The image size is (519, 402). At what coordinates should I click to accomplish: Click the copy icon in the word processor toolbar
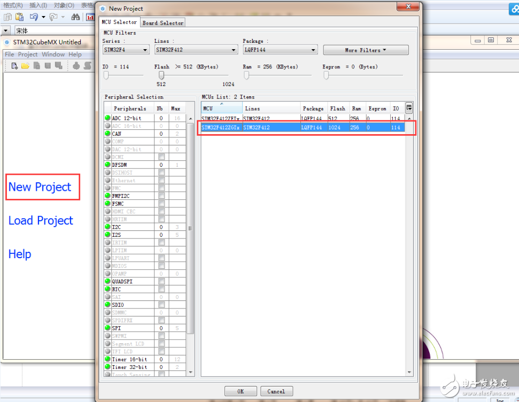coord(8,17)
